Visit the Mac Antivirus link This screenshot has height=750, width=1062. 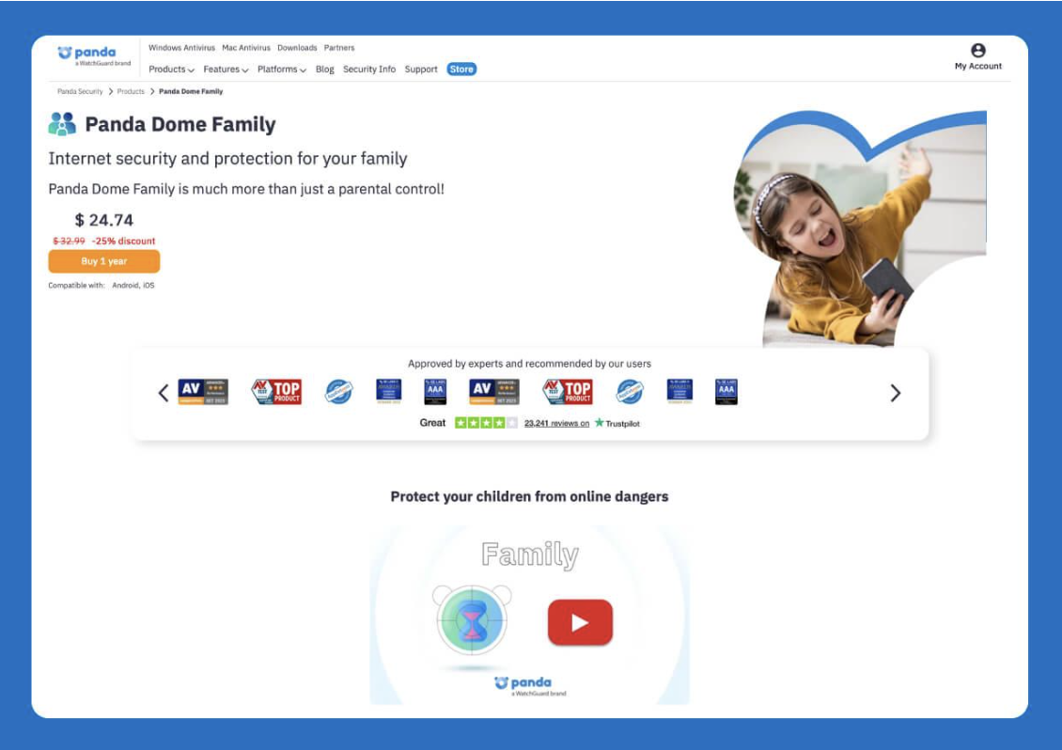click(246, 48)
